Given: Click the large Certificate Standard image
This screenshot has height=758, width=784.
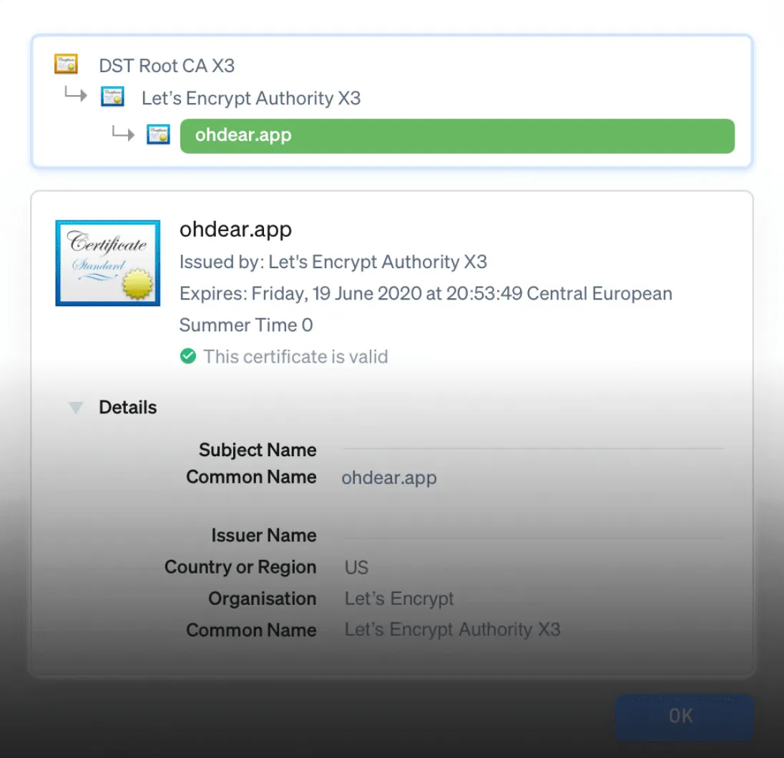Looking at the screenshot, I should 107,263.
